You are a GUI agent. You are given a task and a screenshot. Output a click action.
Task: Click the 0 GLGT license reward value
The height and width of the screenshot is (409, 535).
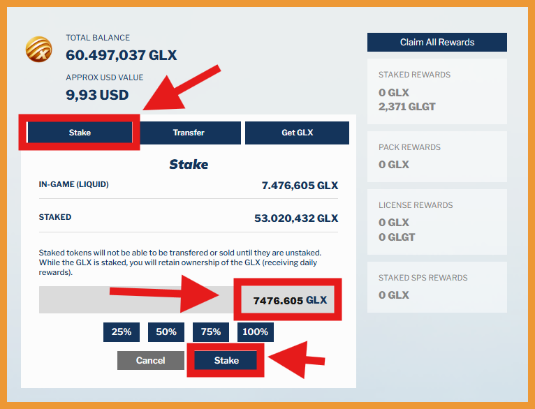[x=397, y=237]
